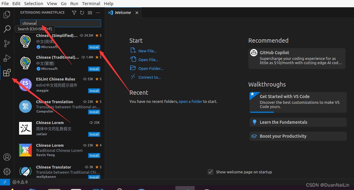Click Chinese (Simplified) globe extension icon

pyautogui.click(x=25, y=41)
